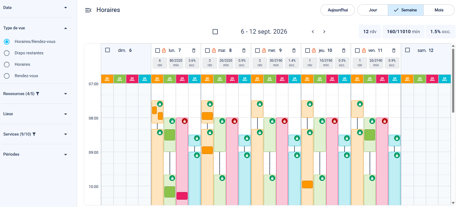The width and height of the screenshot is (457, 207).
Task: Select the Dispo restantes radio option
Action: pos(7,53)
